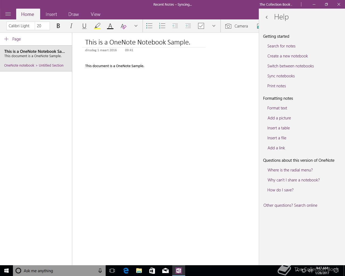
Task: Click the Cortana microphone icon
Action: 100,271
